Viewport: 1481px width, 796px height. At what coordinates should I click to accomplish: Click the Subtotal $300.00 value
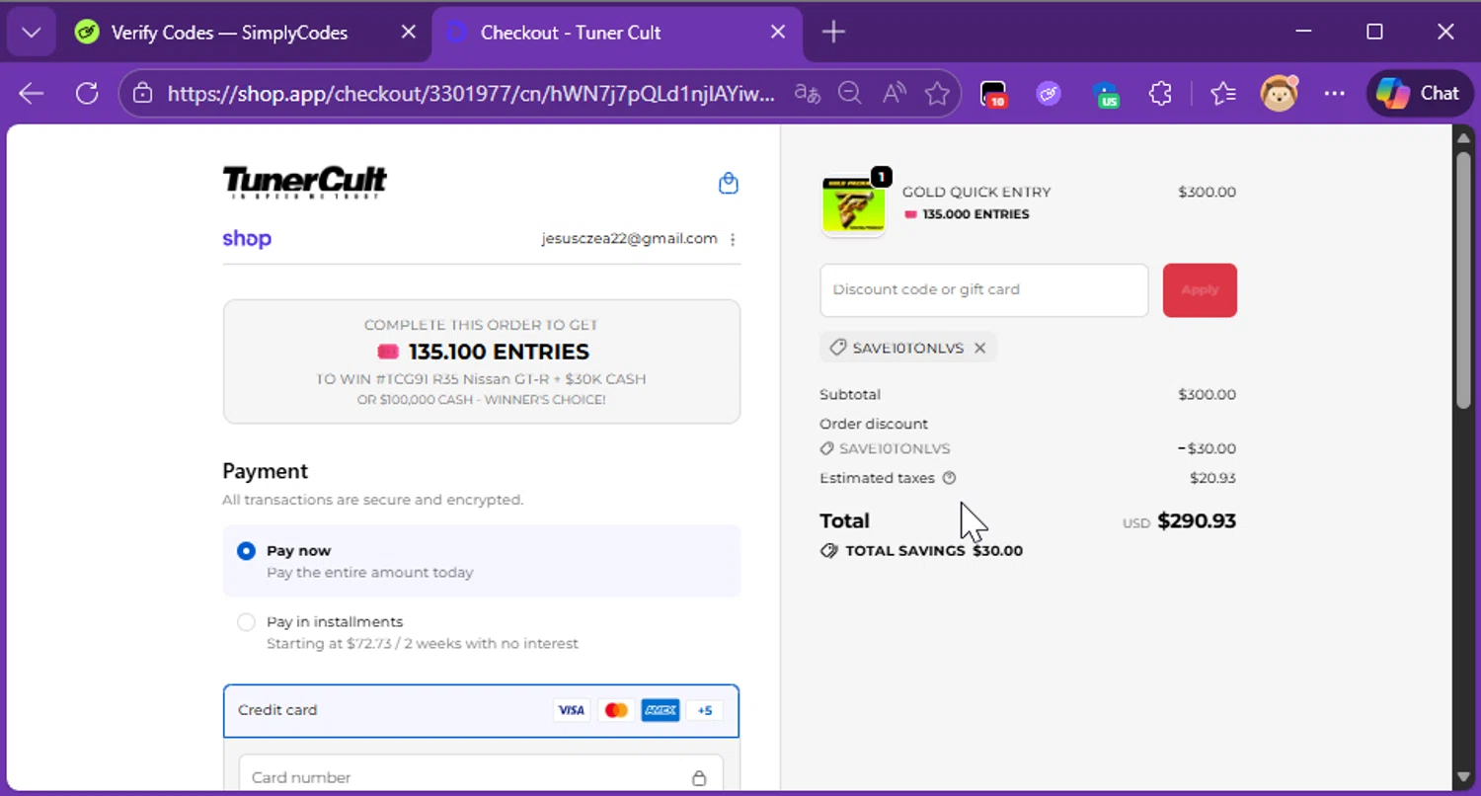tap(1207, 395)
